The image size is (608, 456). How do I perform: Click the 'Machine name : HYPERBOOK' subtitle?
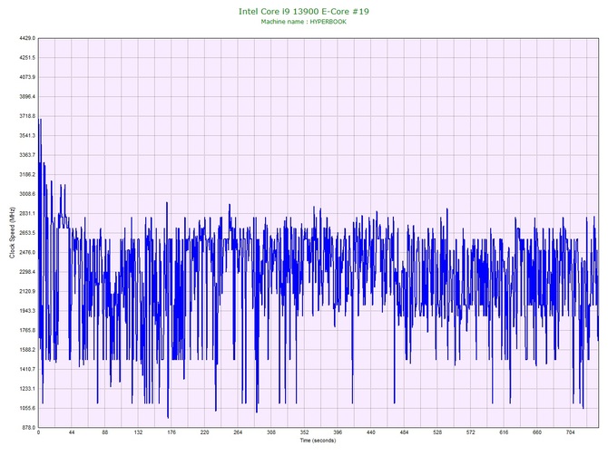304,22
